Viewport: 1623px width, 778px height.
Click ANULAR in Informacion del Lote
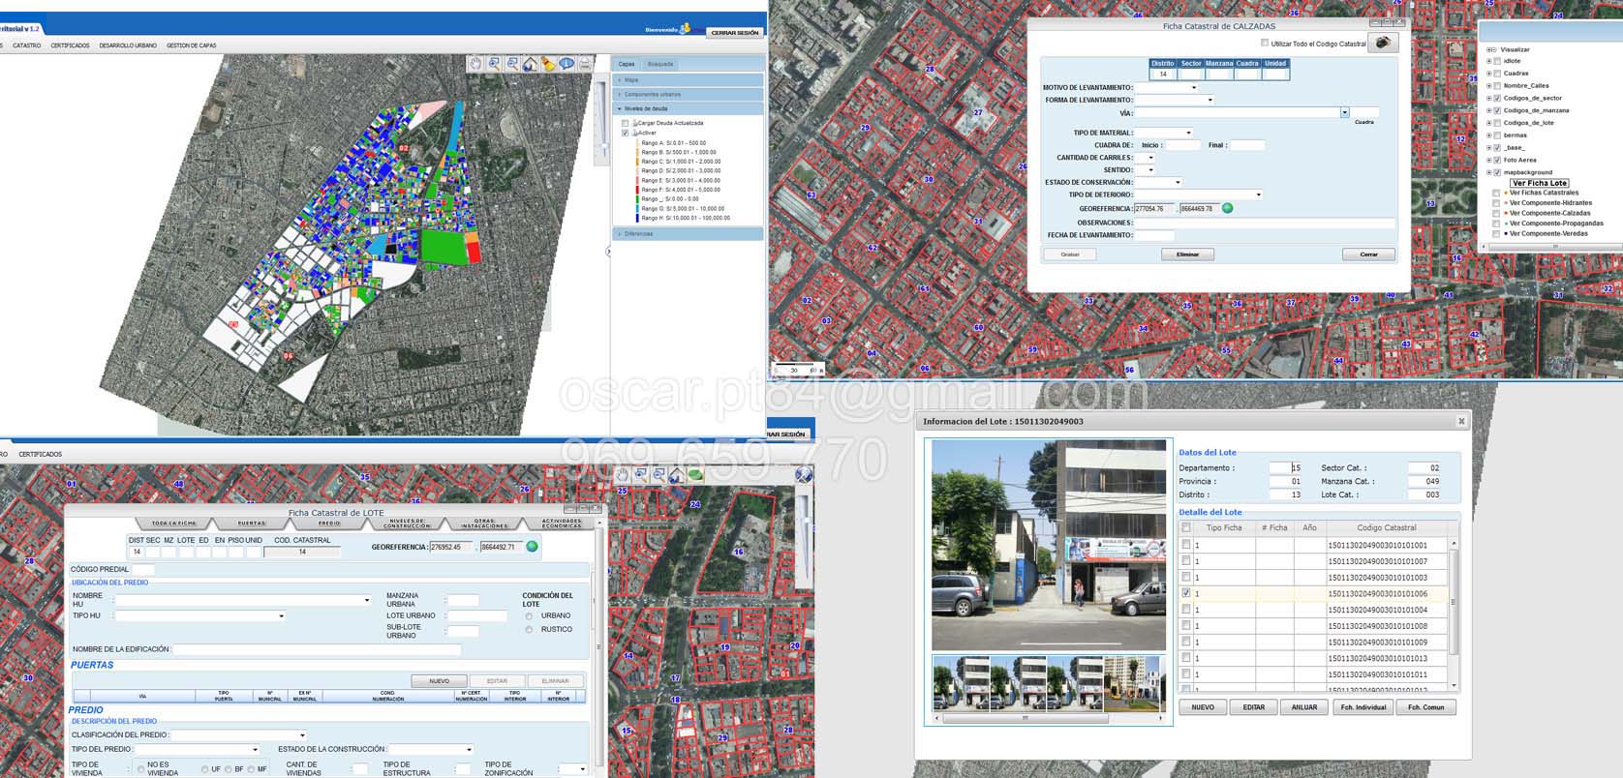tap(1304, 707)
